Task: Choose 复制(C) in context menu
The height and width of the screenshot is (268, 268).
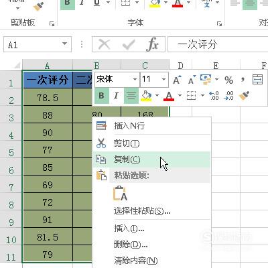Action: 152,159
